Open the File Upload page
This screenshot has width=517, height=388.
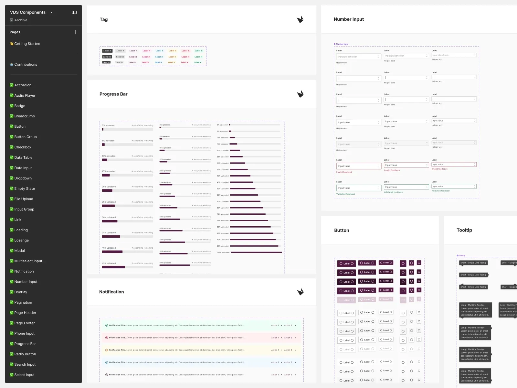coord(24,199)
